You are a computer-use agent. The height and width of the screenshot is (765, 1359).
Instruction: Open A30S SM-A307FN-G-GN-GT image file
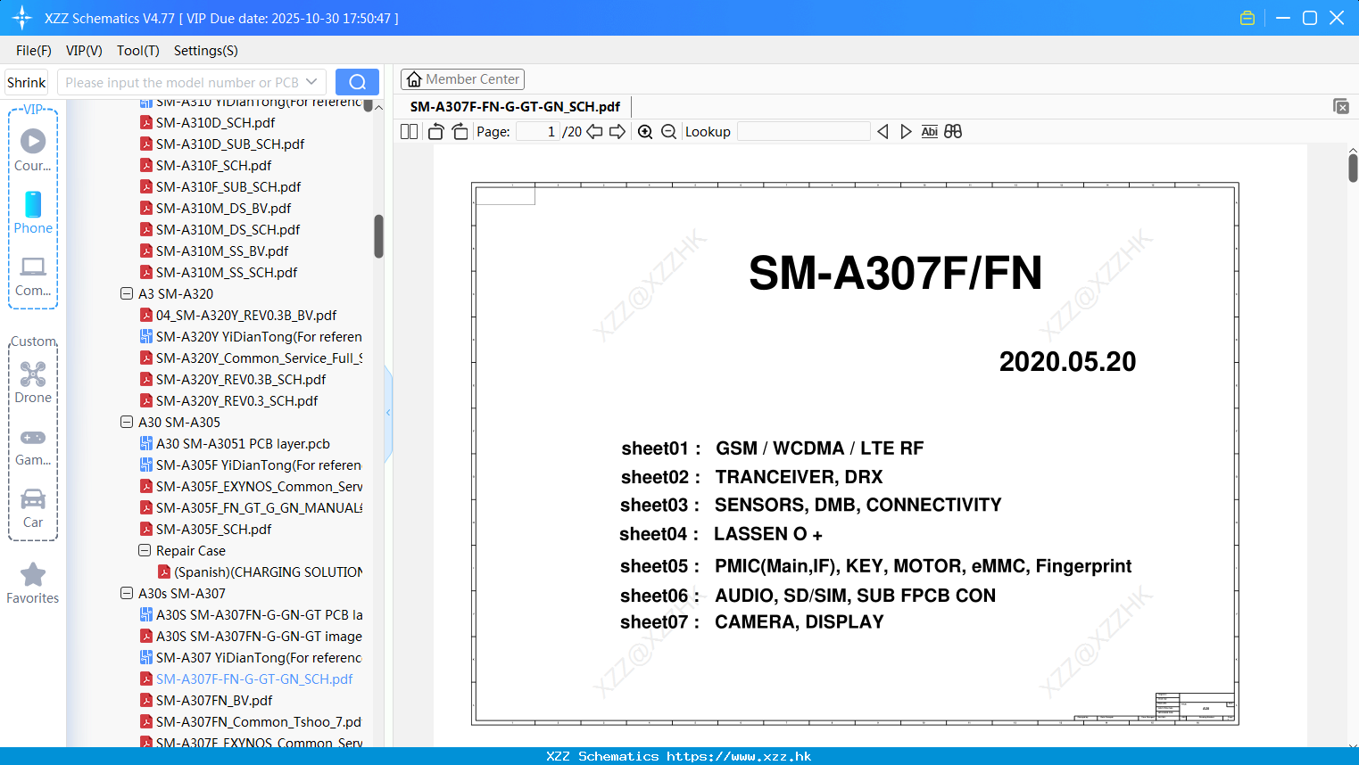point(251,636)
